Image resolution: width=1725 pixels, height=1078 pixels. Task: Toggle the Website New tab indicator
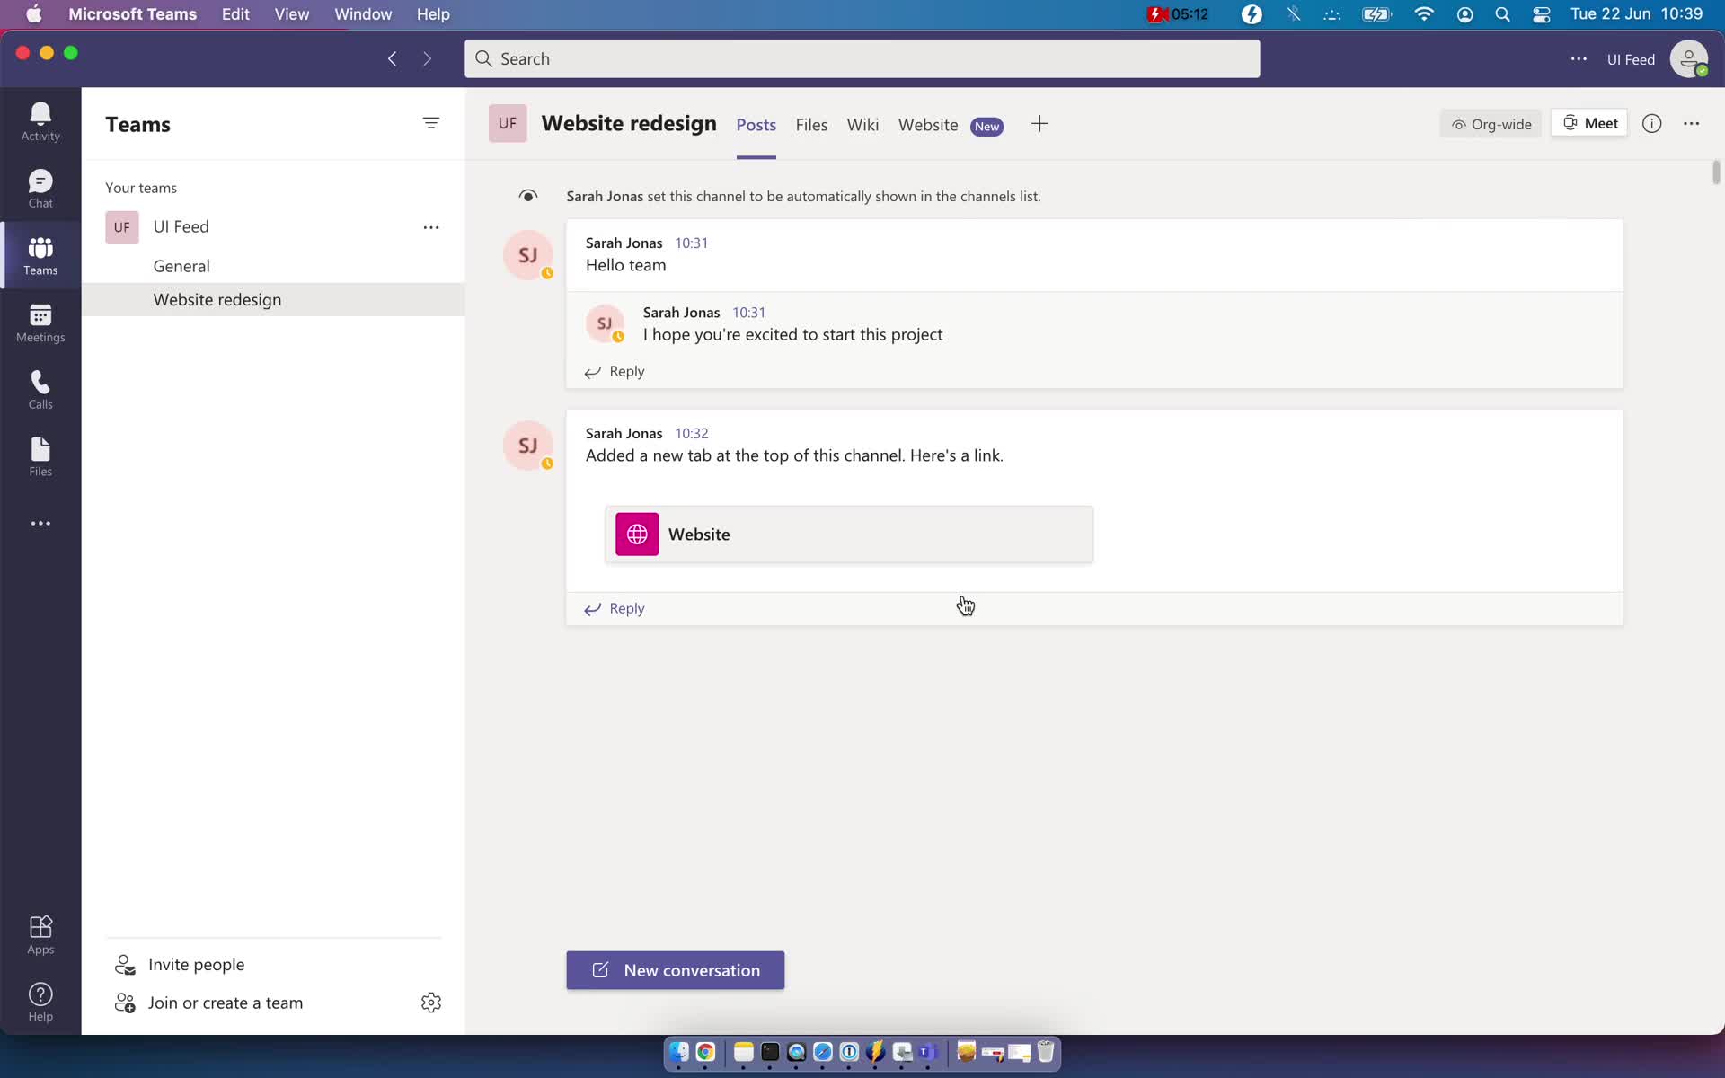pos(987,124)
